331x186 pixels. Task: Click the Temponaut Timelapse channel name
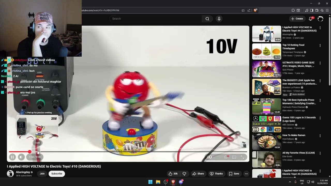tap(293, 52)
